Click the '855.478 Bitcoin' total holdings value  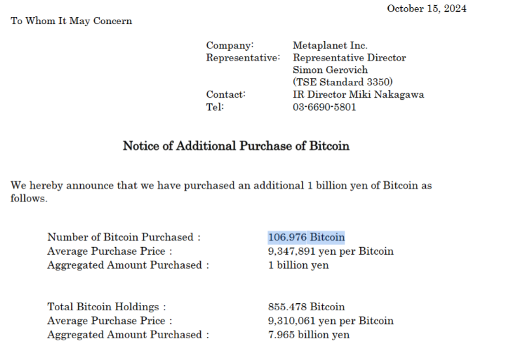point(306,306)
